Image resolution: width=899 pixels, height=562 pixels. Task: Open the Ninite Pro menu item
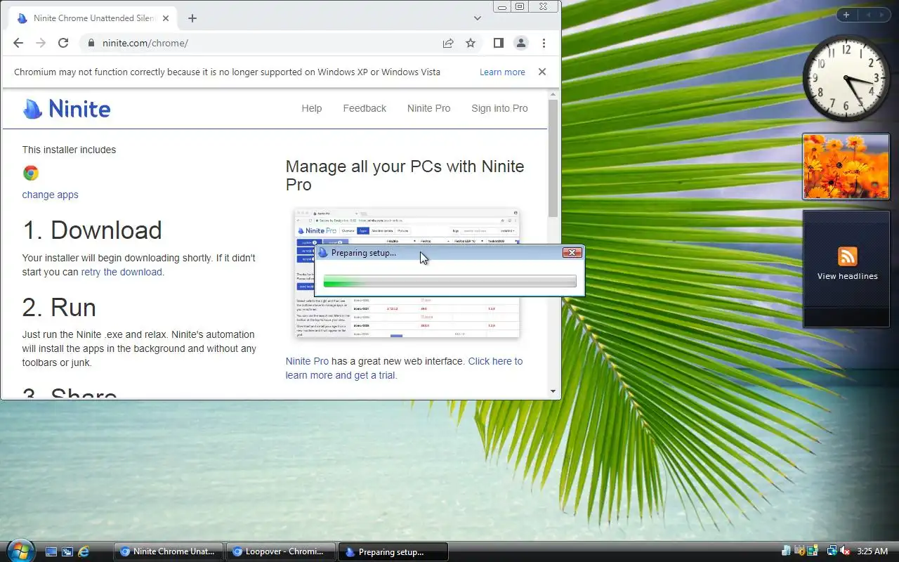coord(428,108)
